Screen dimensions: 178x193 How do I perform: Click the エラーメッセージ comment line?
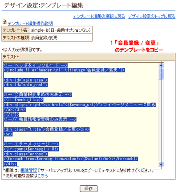tap(31, 144)
